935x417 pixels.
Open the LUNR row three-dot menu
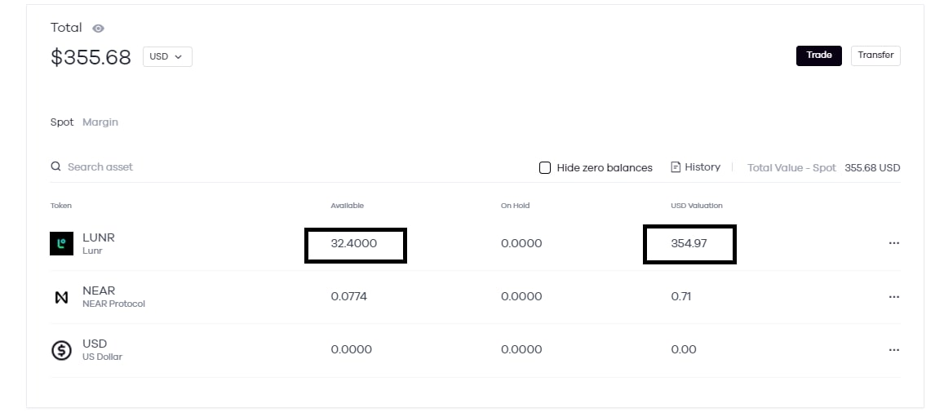(893, 243)
